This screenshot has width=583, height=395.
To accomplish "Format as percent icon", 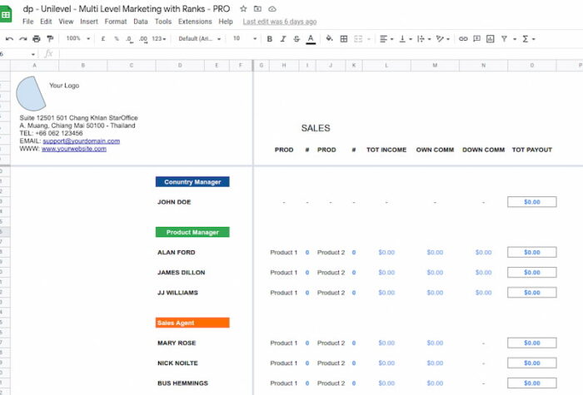I will coord(117,38).
